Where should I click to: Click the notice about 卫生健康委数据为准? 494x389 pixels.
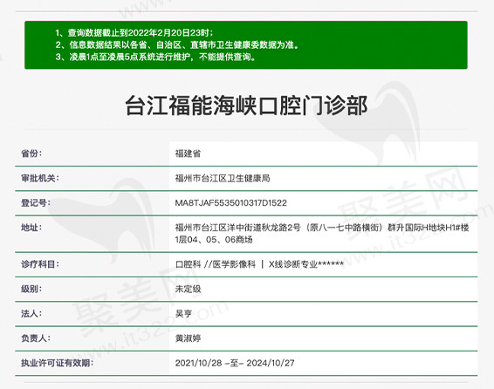click(177, 44)
